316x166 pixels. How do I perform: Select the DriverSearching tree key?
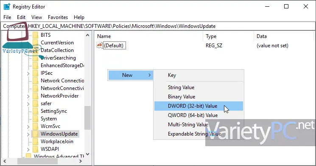point(58,58)
